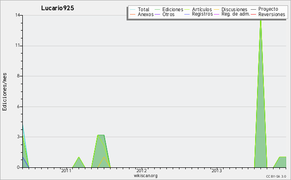Click the 2013 x-axis label
The height and width of the screenshot is (180, 291).
coord(217,171)
